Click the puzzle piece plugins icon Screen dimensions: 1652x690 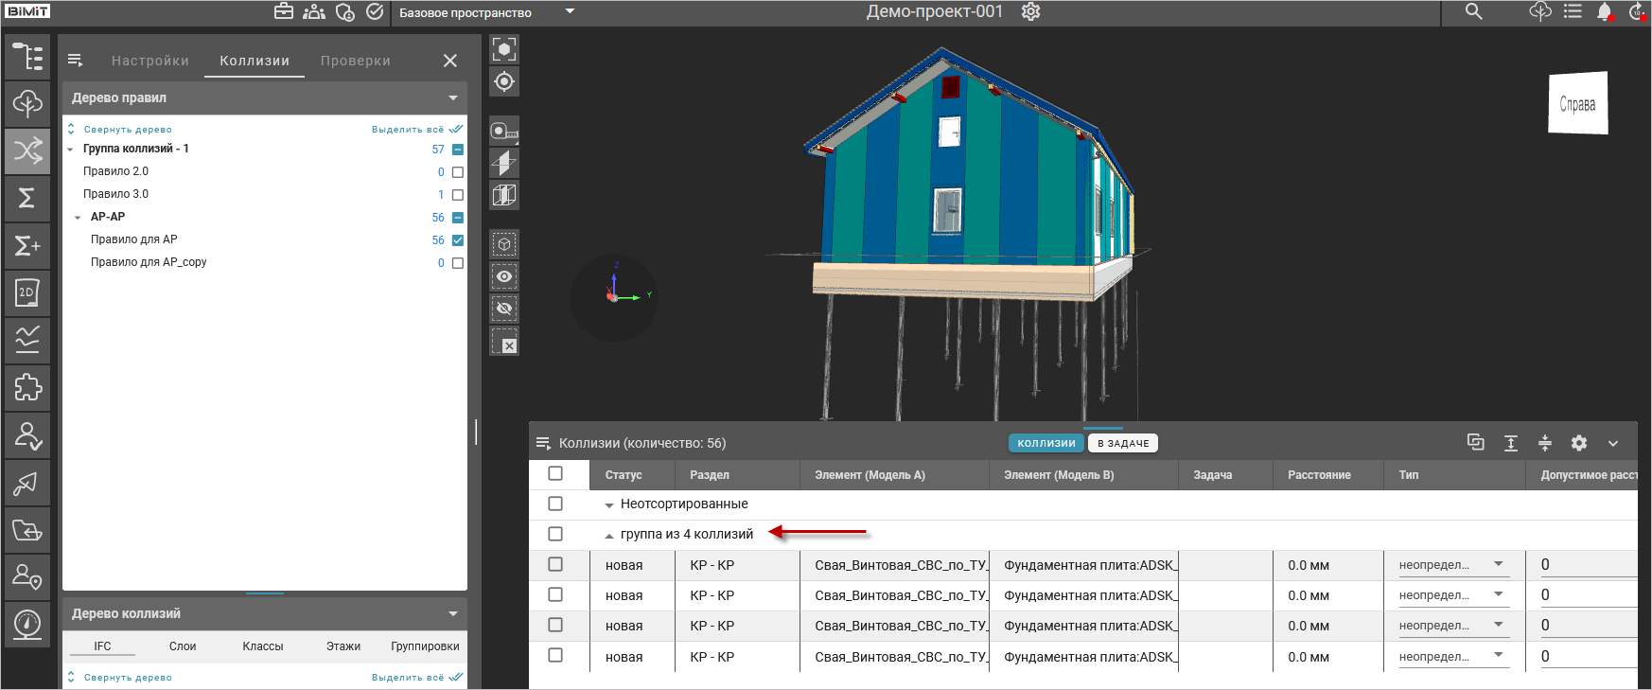27,387
